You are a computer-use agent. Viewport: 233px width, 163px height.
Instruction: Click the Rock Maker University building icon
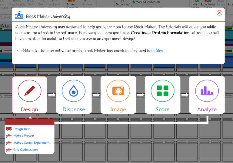point(19,15)
